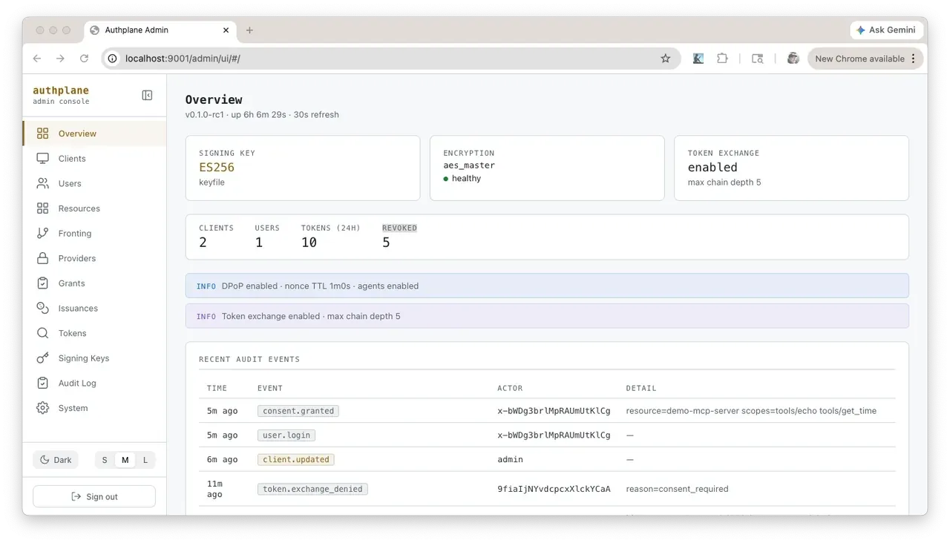Select small size S

click(x=105, y=460)
